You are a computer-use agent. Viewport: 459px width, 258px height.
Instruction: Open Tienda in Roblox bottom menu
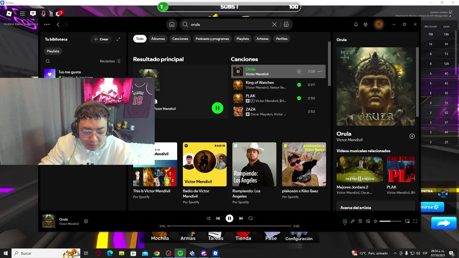tap(243, 236)
